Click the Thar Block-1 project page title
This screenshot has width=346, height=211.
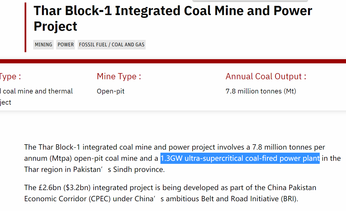pyautogui.click(x=173, y=18)
